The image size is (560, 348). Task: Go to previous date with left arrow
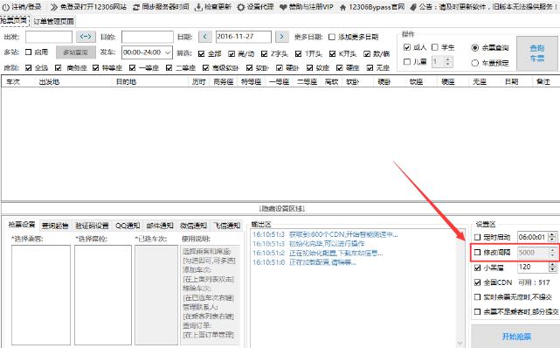pos(204,37)
